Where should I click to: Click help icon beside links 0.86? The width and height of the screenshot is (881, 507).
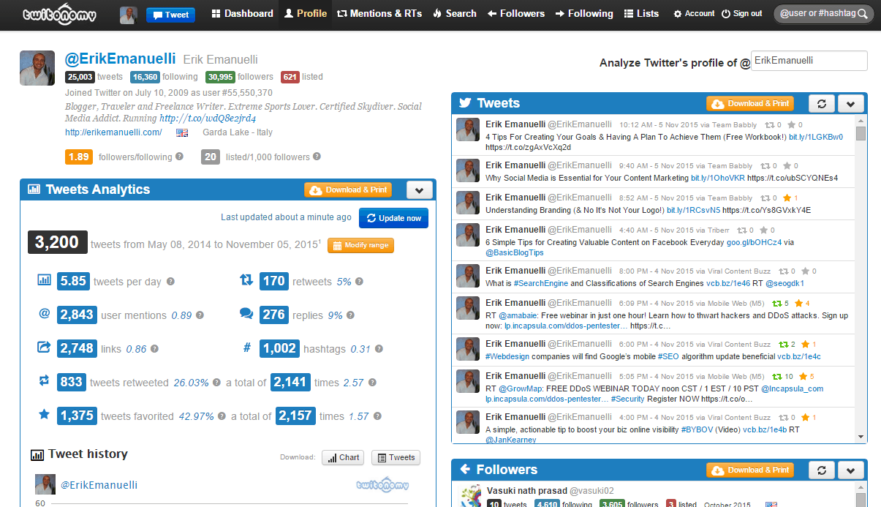pyautogui.click(x=154, y=349)
